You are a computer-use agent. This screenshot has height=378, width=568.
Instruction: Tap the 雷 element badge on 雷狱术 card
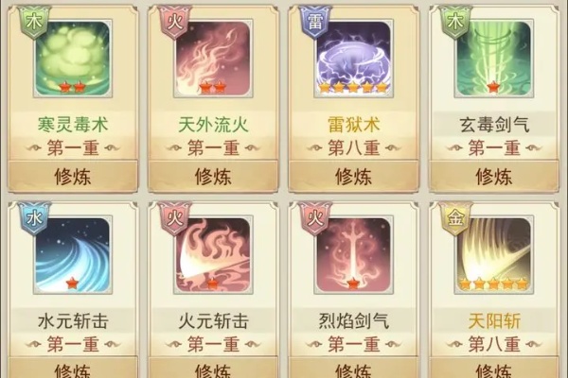coord(315,22)
